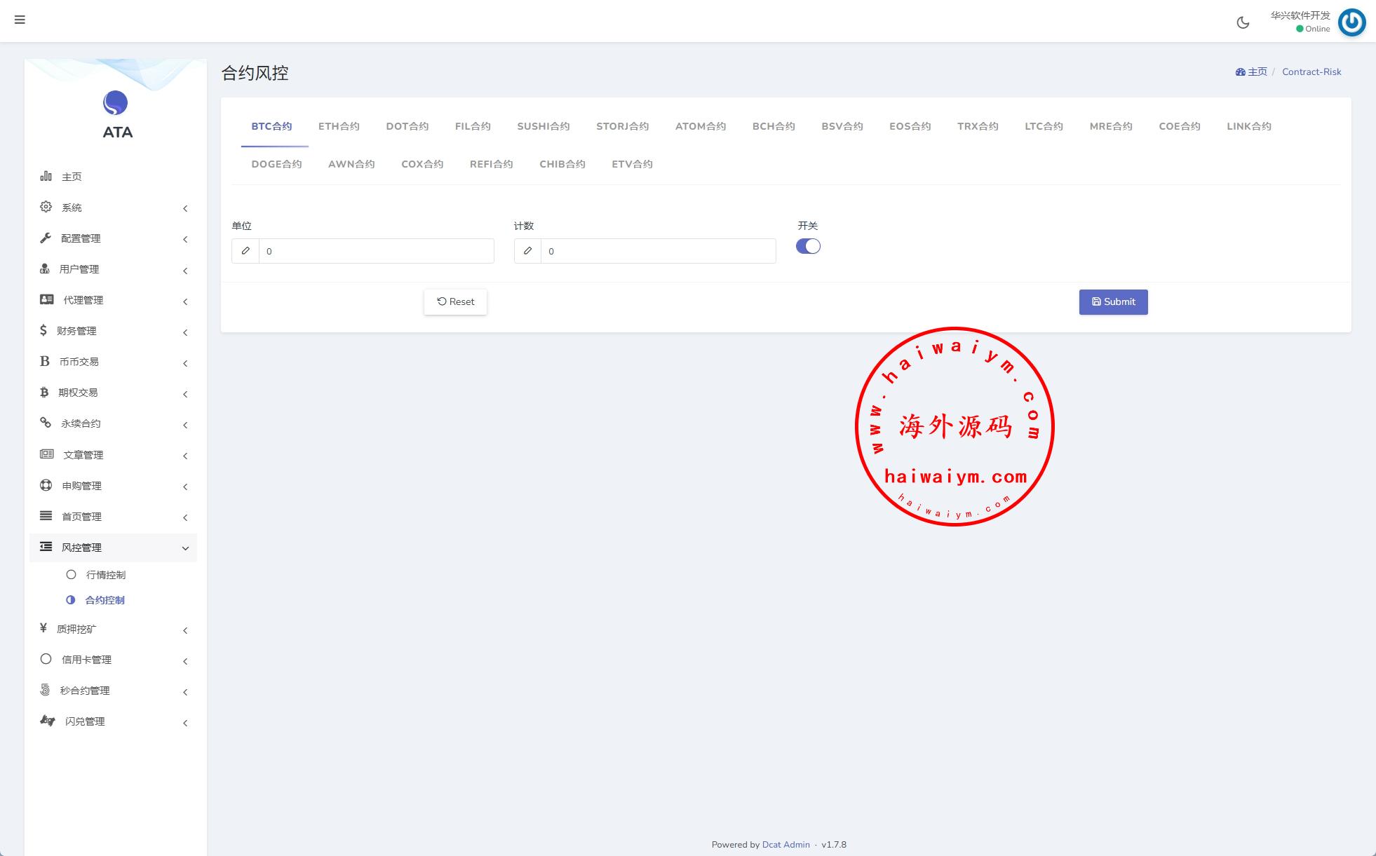
Task: Open the DOGE合约 tab
Action: [x=276, y=164]
